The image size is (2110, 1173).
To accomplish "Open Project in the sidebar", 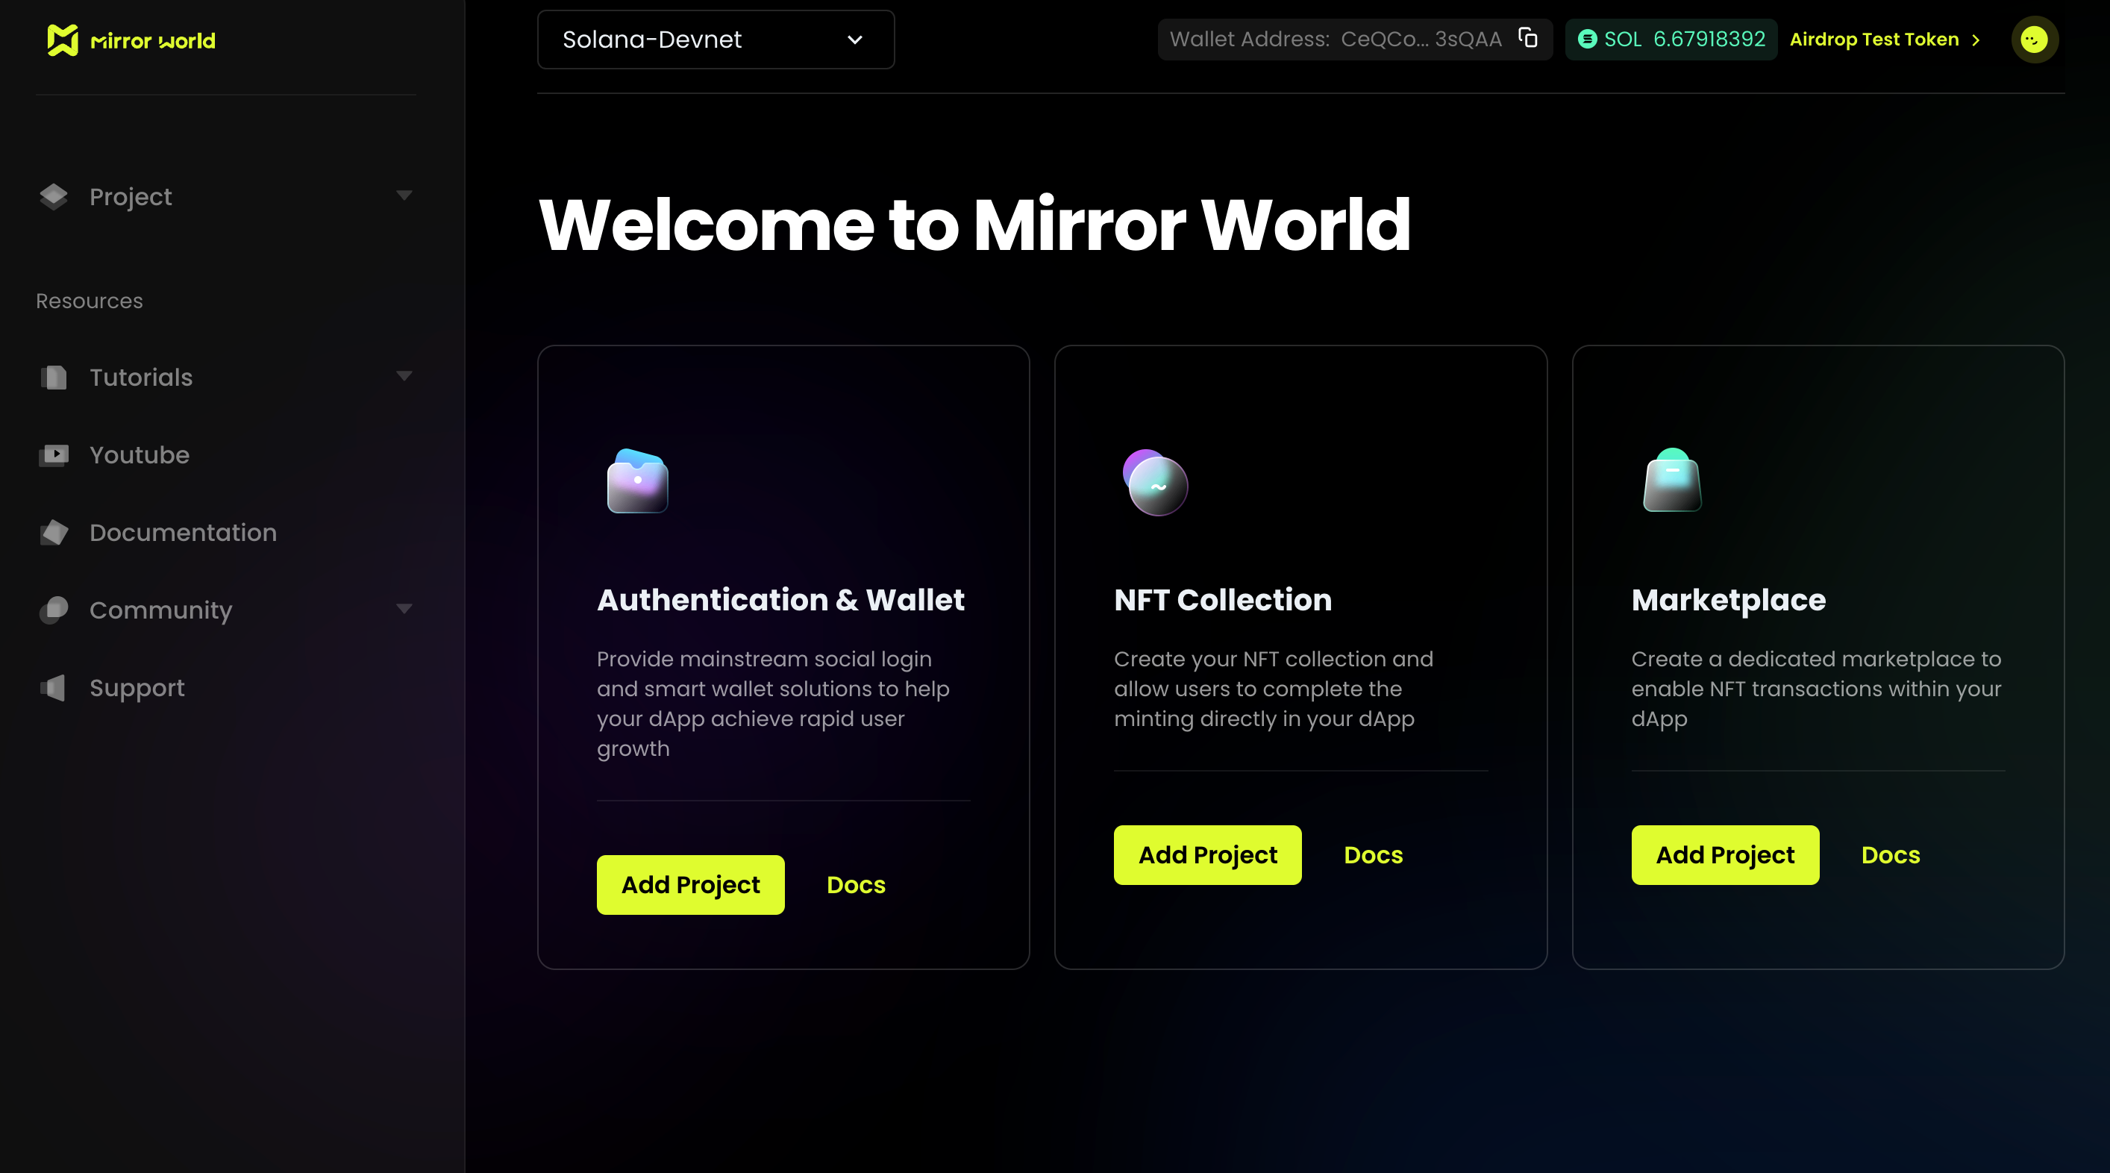I will 225,196.
